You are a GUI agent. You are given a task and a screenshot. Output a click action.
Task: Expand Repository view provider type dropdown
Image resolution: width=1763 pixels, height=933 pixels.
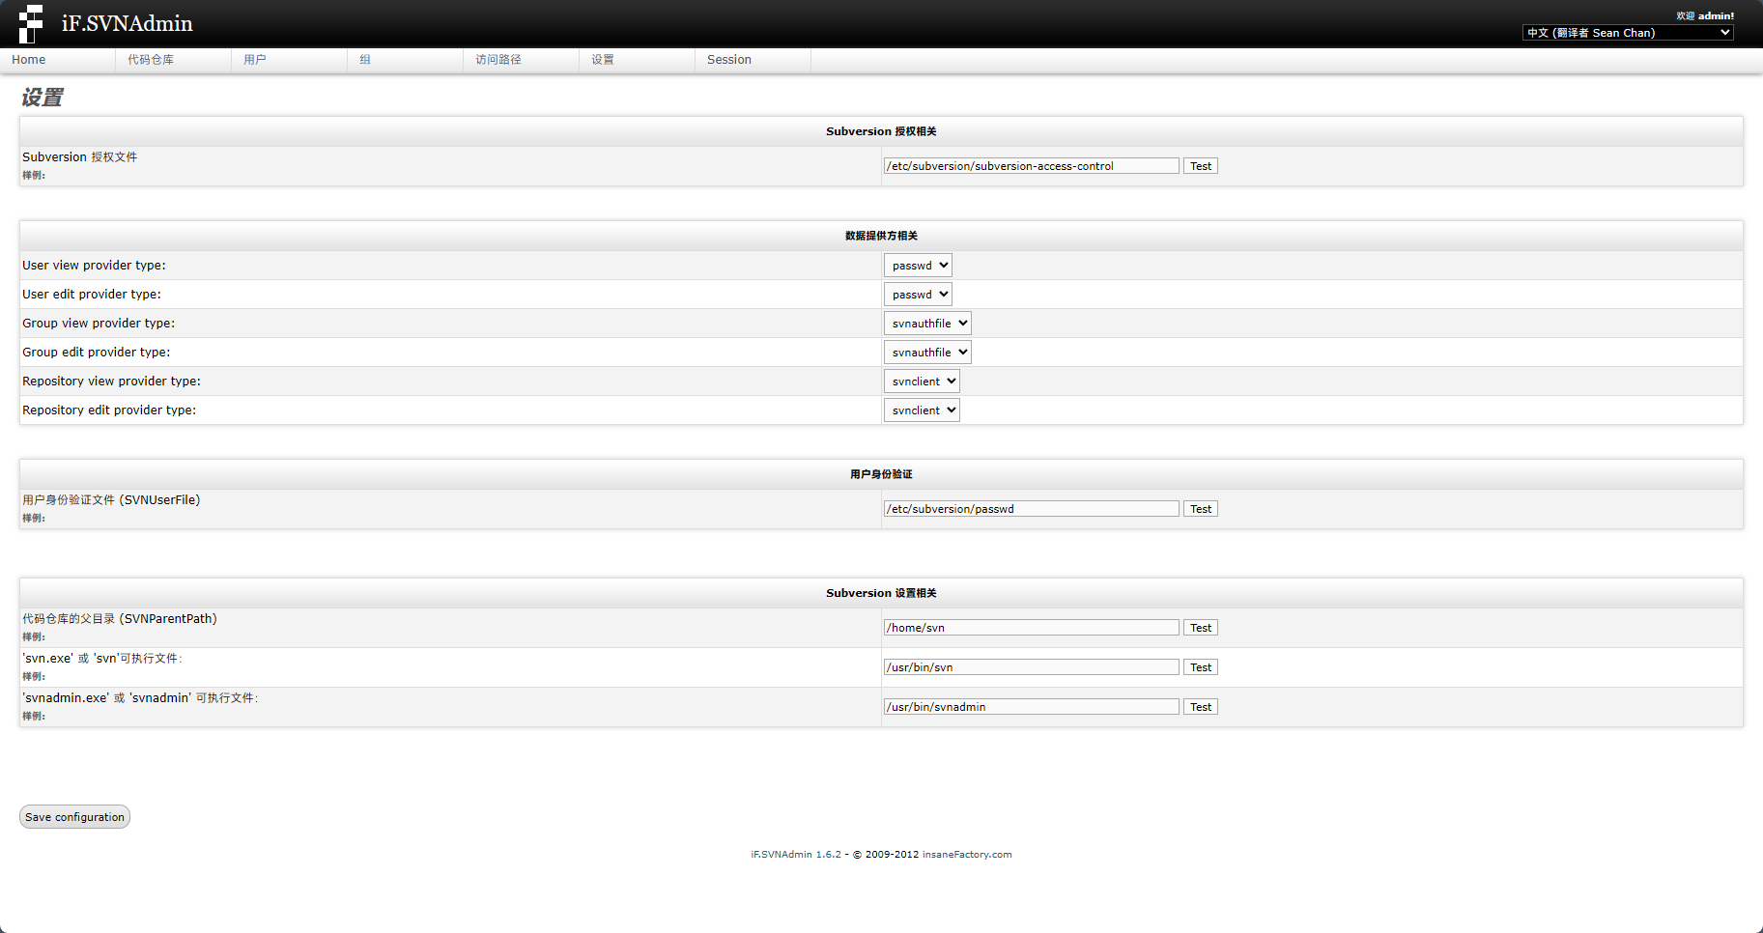click(x=922, y=382)
